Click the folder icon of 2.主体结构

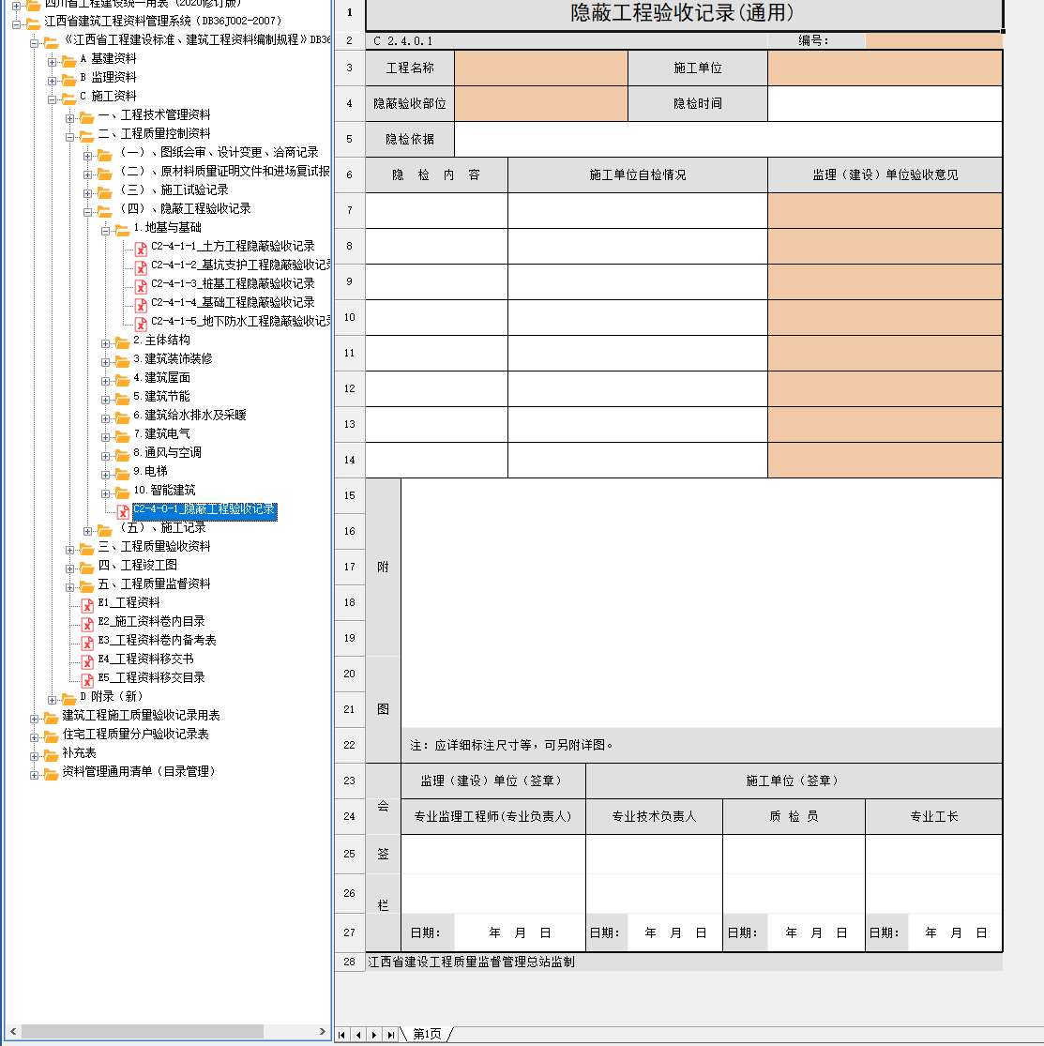tap(122, 343)
